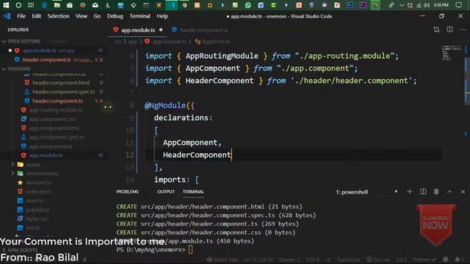Kill the terminal with trash icon
This screenshot has width=470, height=264.
pos(436,191)
